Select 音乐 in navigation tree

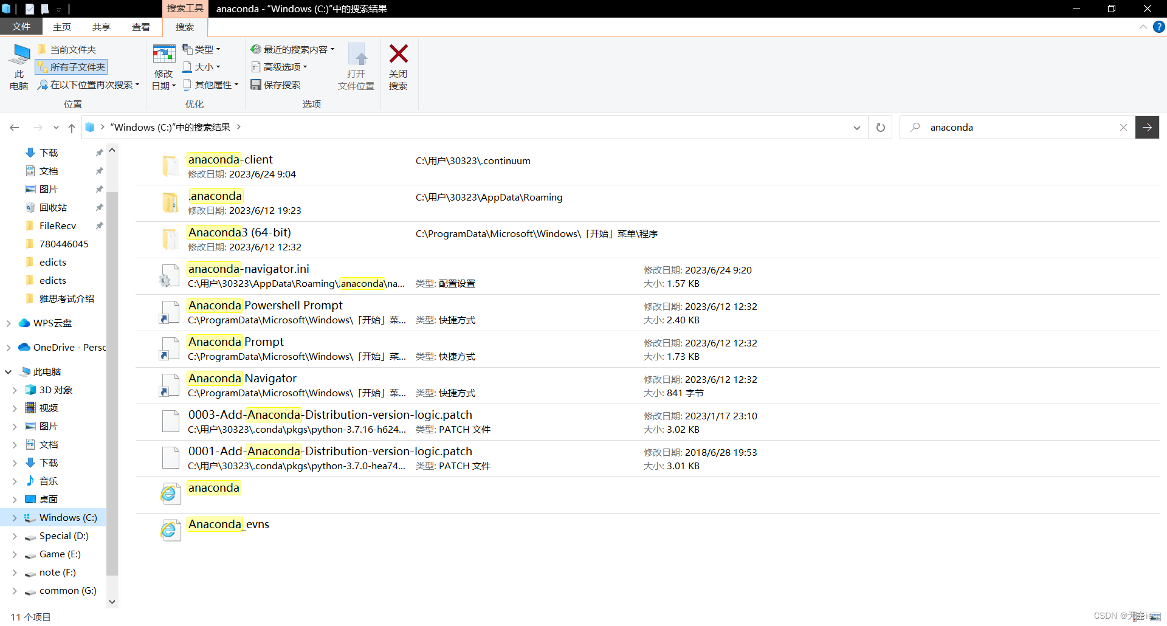(49, 481)
